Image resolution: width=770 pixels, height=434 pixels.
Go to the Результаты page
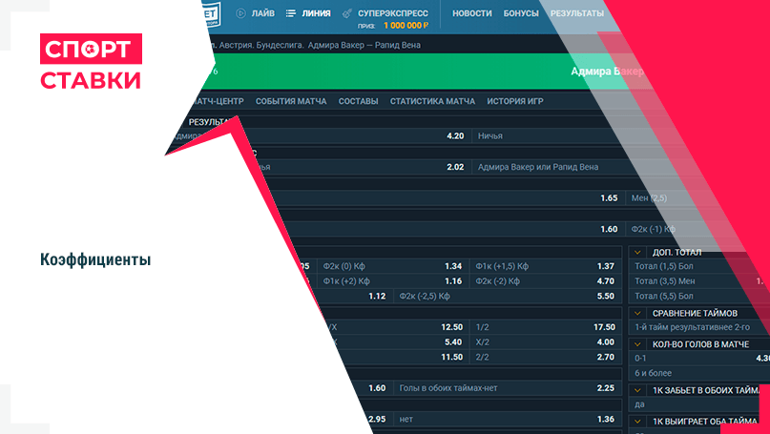pos(577,13)
